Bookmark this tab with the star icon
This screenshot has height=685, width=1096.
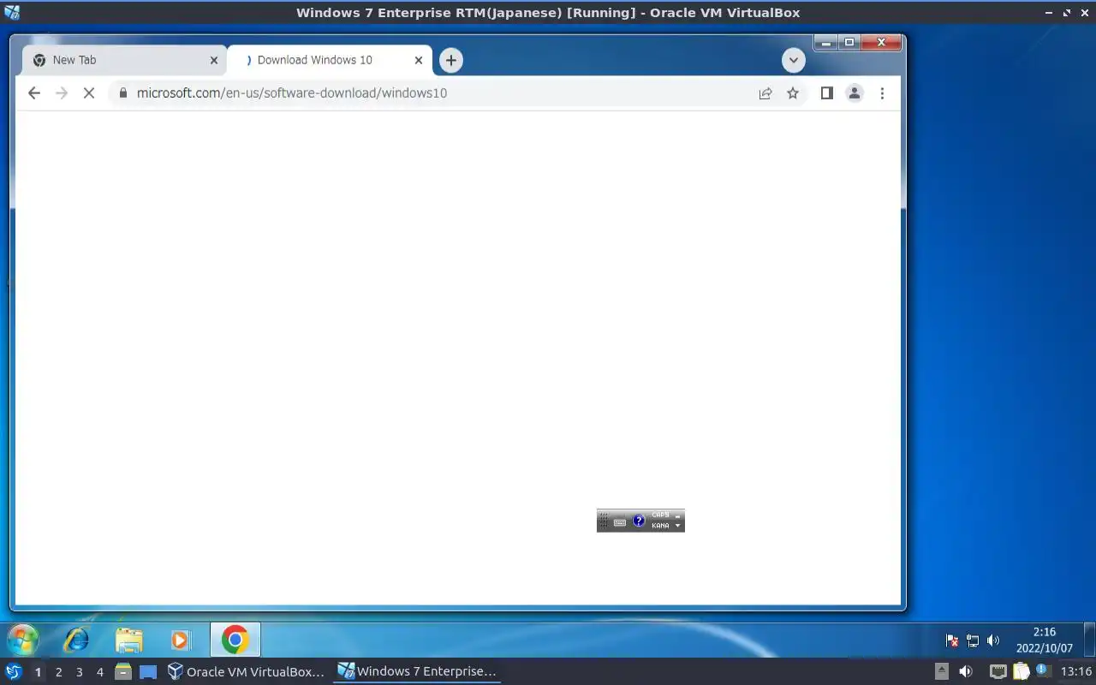[x=793, y=93]
